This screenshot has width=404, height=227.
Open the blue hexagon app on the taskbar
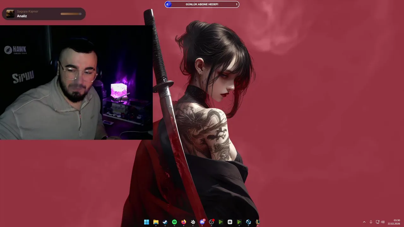tap(248, 222)
